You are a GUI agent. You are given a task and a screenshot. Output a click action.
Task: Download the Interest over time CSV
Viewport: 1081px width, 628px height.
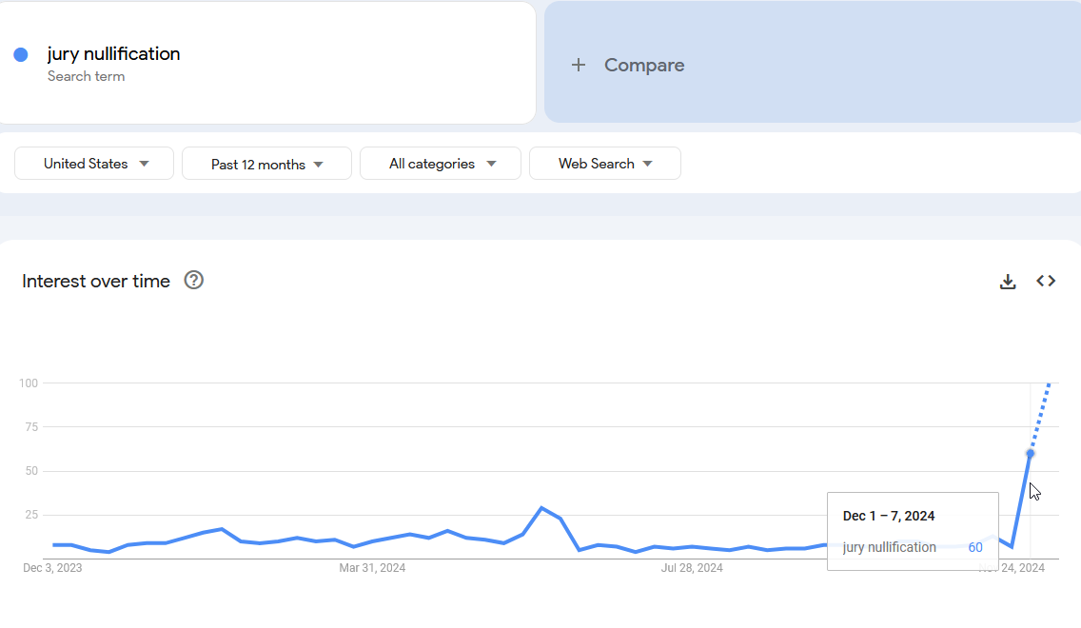pyautogui.click(x=1007, y=282)
